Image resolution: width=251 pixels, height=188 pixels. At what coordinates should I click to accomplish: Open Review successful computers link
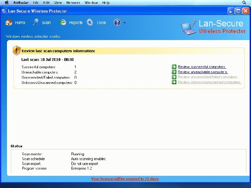click(202, 67)
